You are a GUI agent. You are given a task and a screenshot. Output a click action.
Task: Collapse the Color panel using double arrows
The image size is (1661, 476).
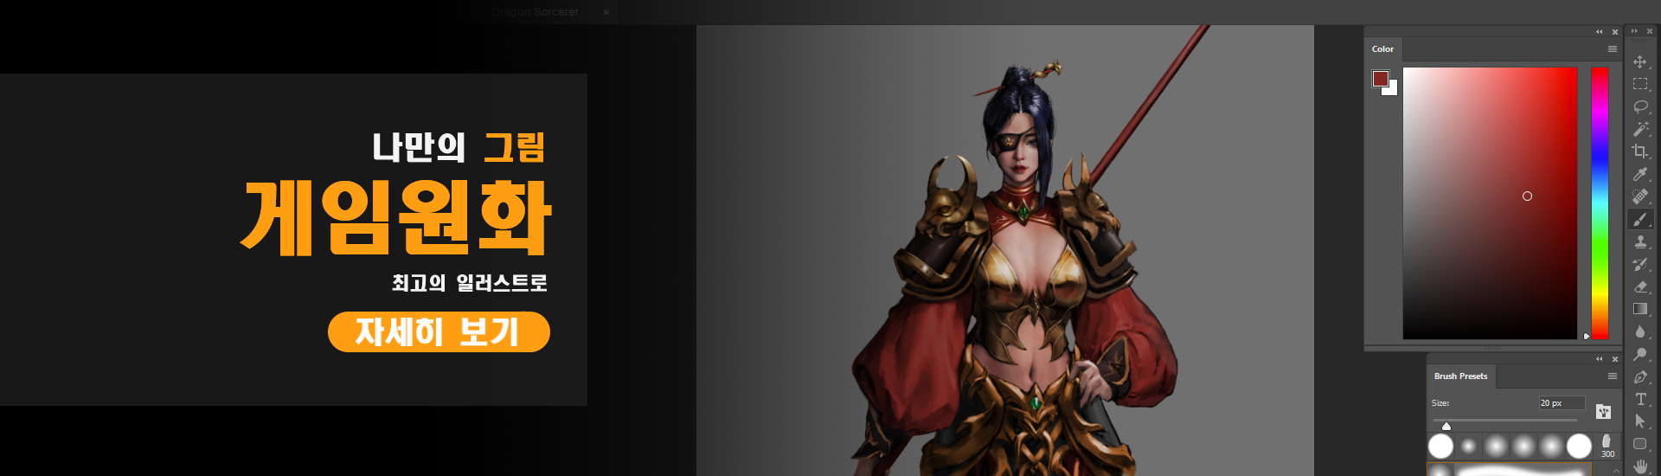click(1600, 32)
